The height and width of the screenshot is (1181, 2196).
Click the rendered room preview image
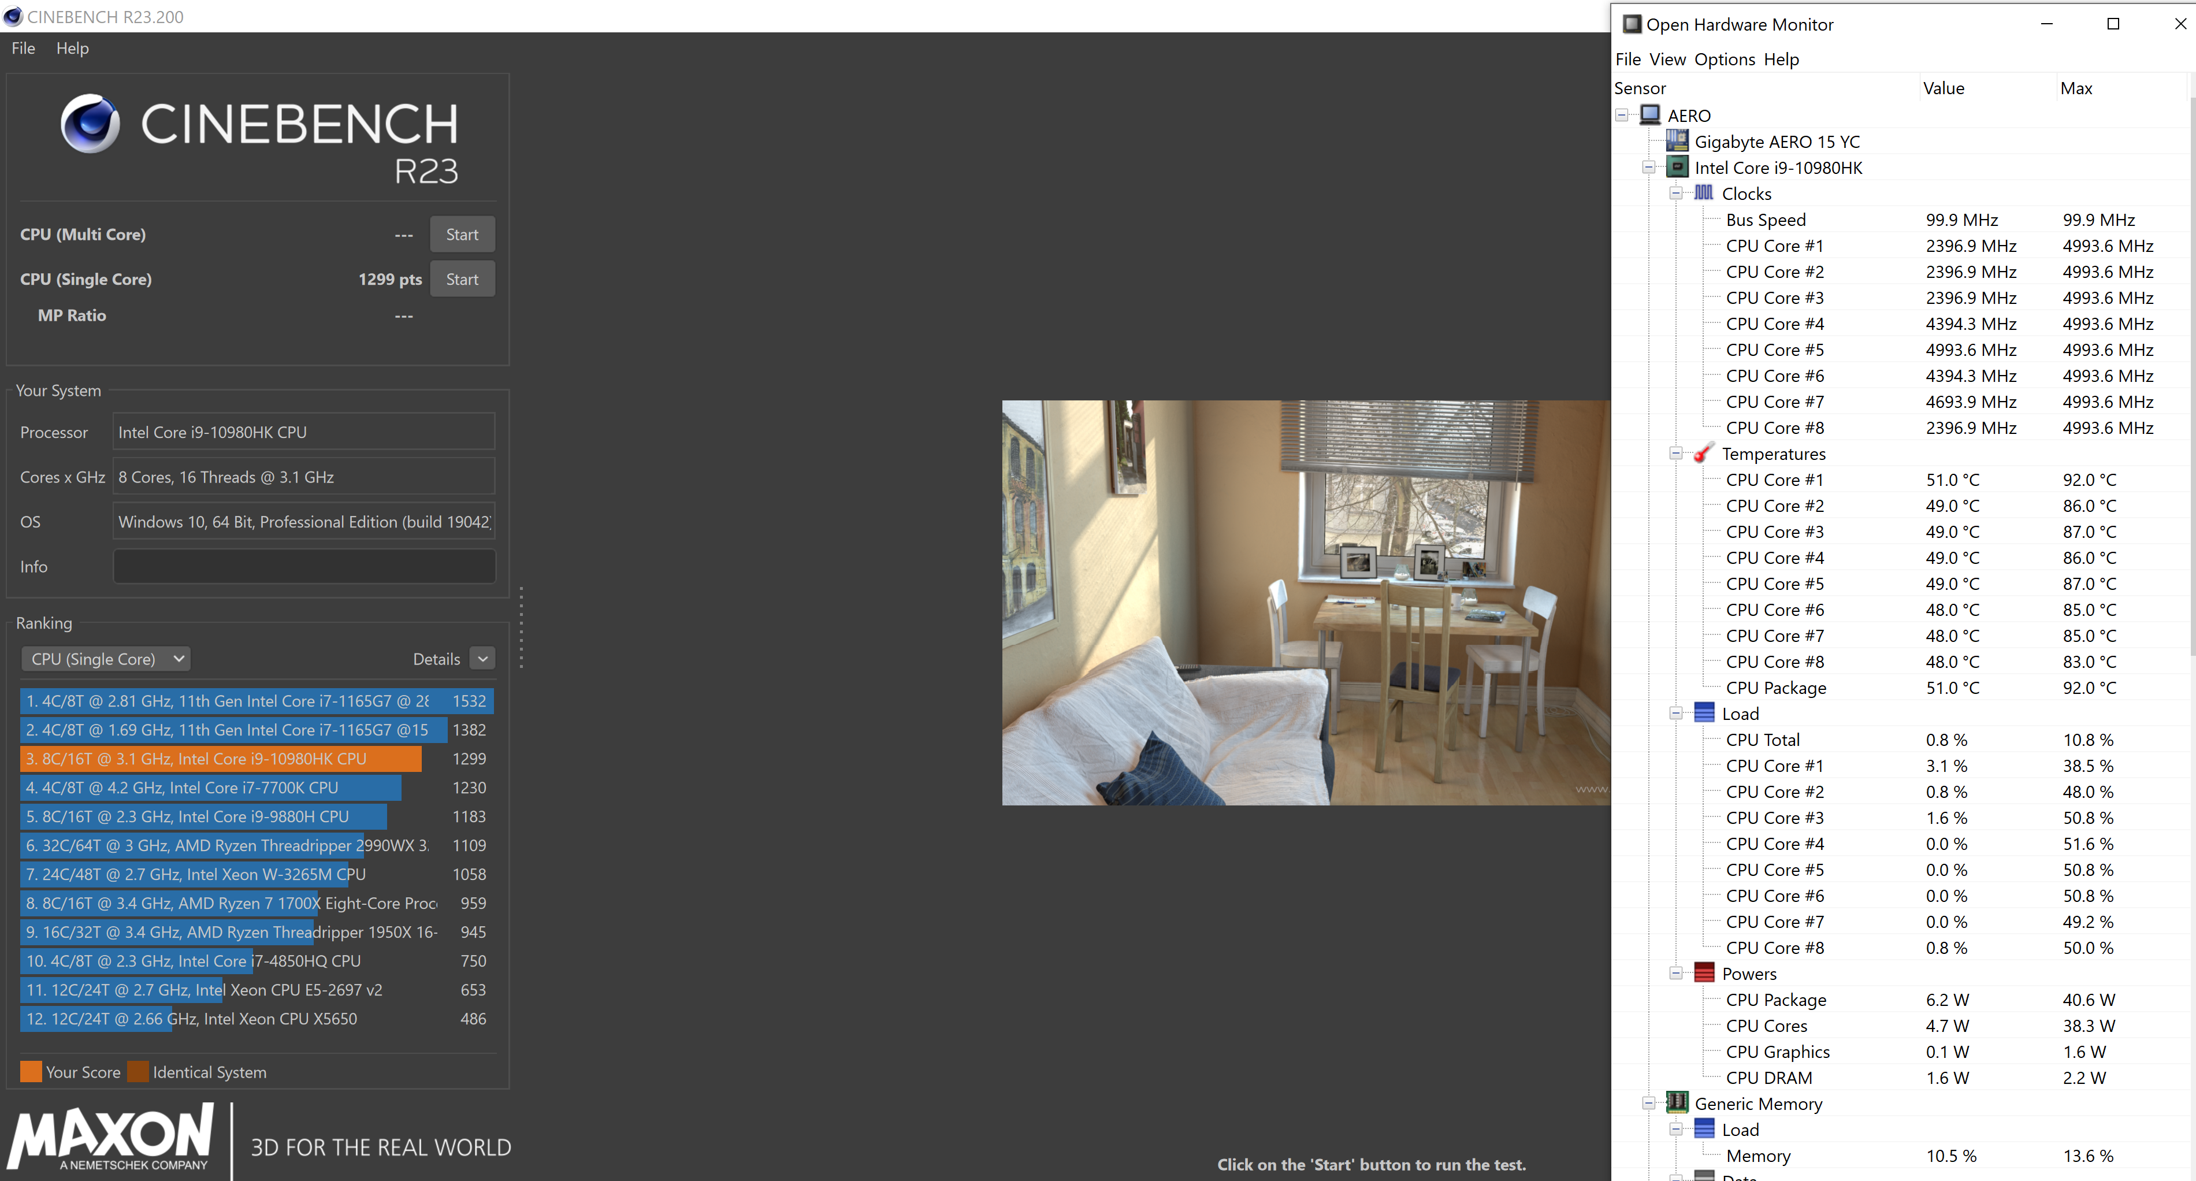click(1306, 603)
